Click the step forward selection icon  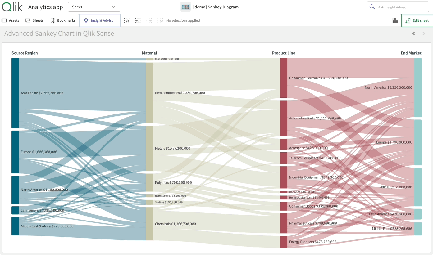(x=149, y=20)
